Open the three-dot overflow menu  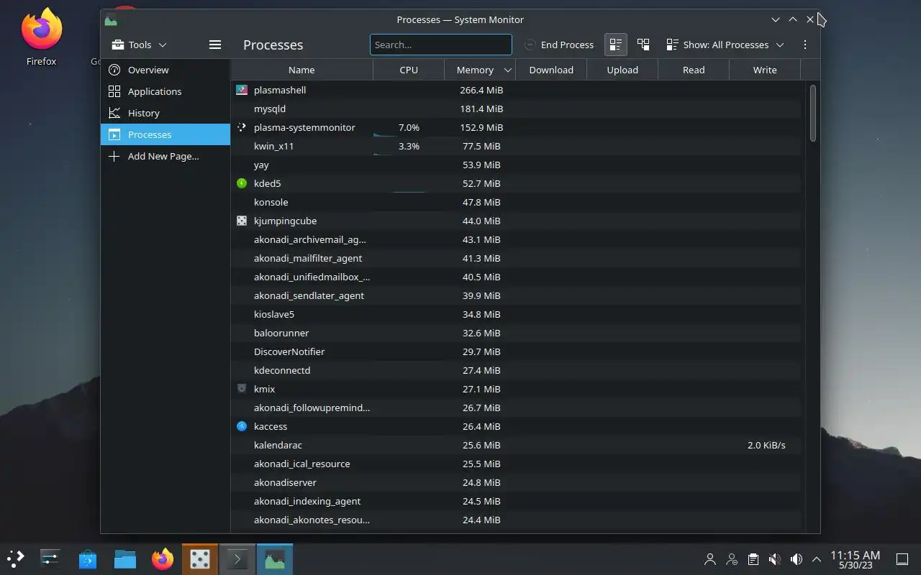click(804, 45)
